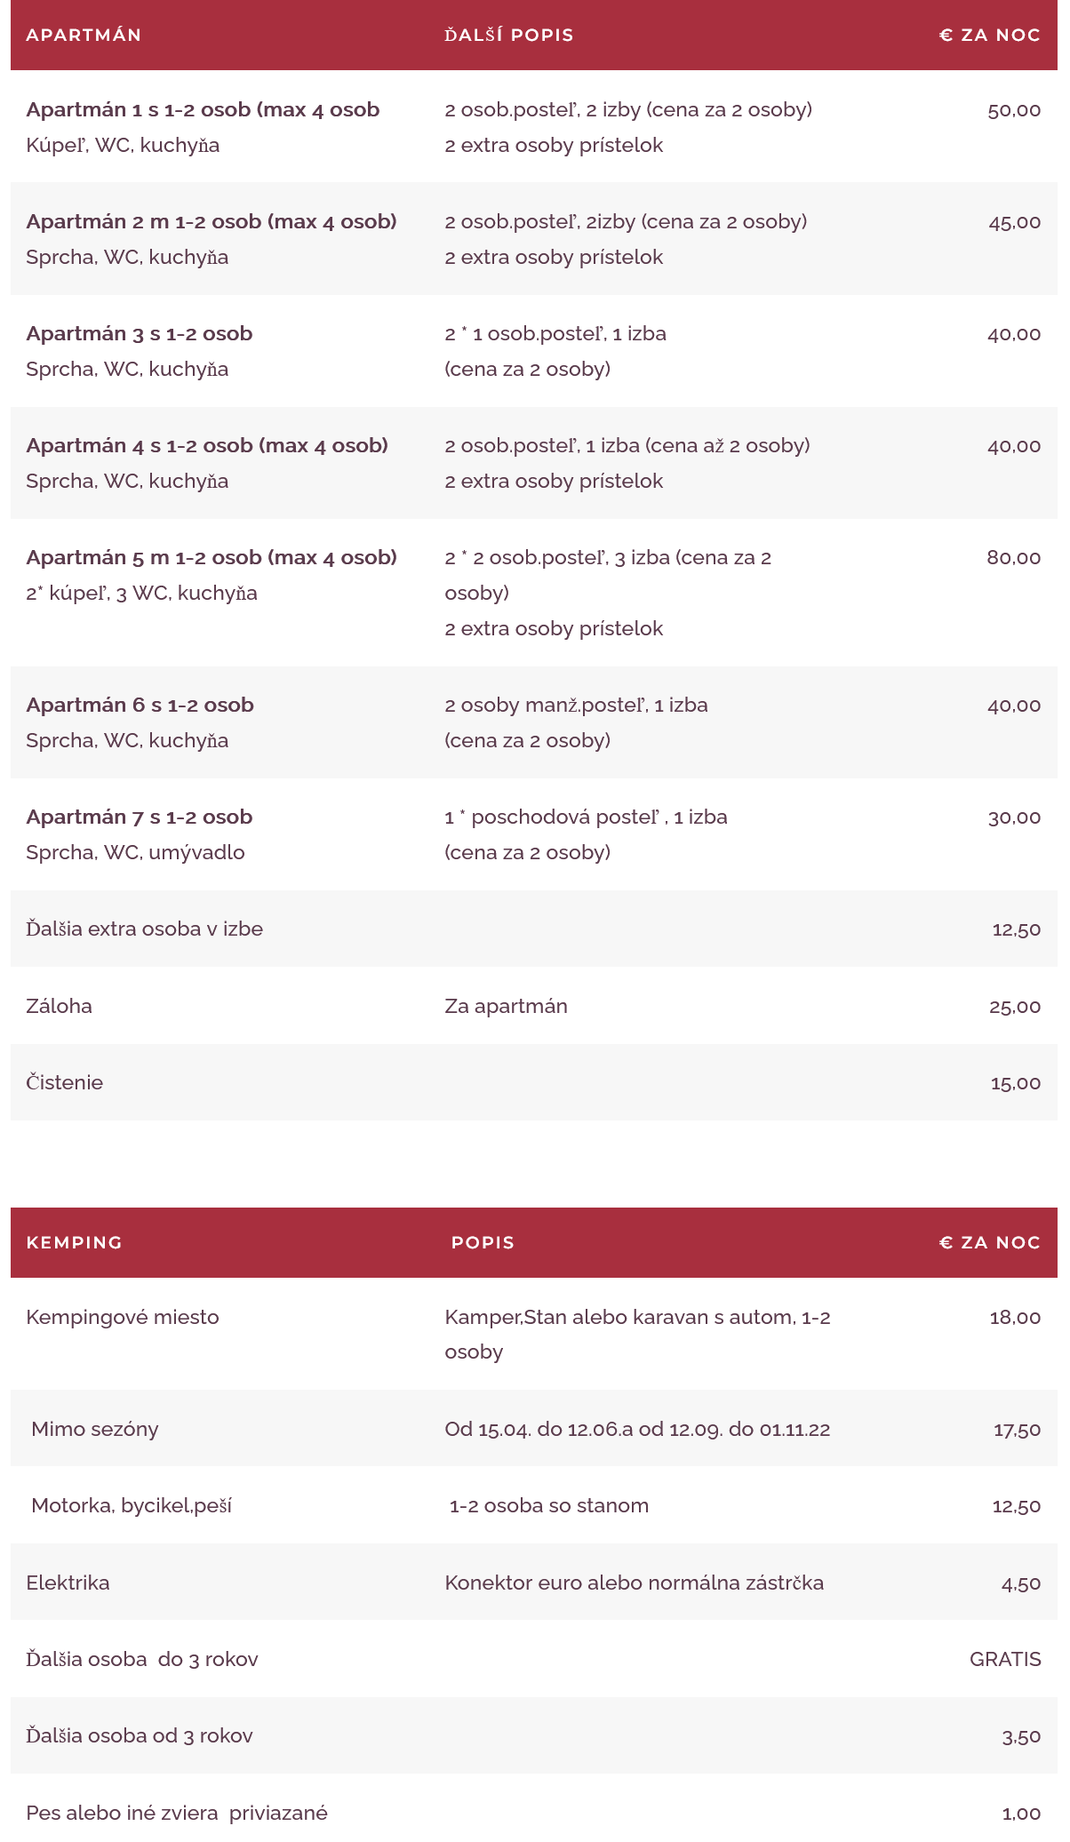Click the Mimo sezóny row label

click(x=95, y=1430)
